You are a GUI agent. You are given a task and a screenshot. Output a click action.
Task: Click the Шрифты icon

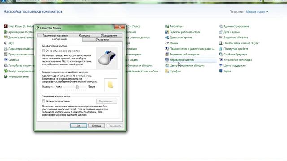click(x=167, y=71)
